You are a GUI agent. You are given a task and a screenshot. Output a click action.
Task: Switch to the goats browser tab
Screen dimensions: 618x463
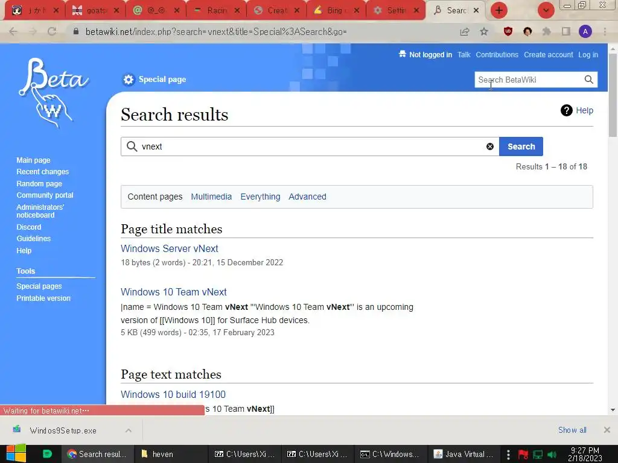coord(95,11)
